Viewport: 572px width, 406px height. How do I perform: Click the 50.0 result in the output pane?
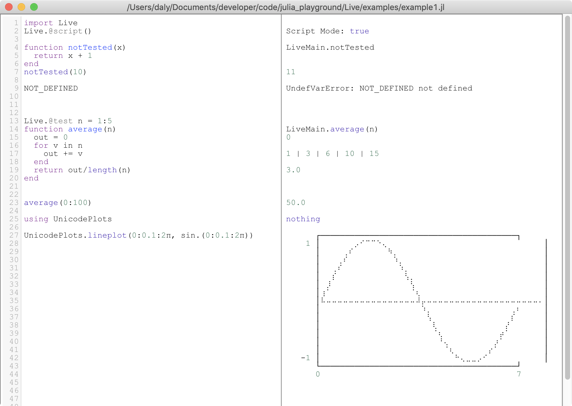295,203
